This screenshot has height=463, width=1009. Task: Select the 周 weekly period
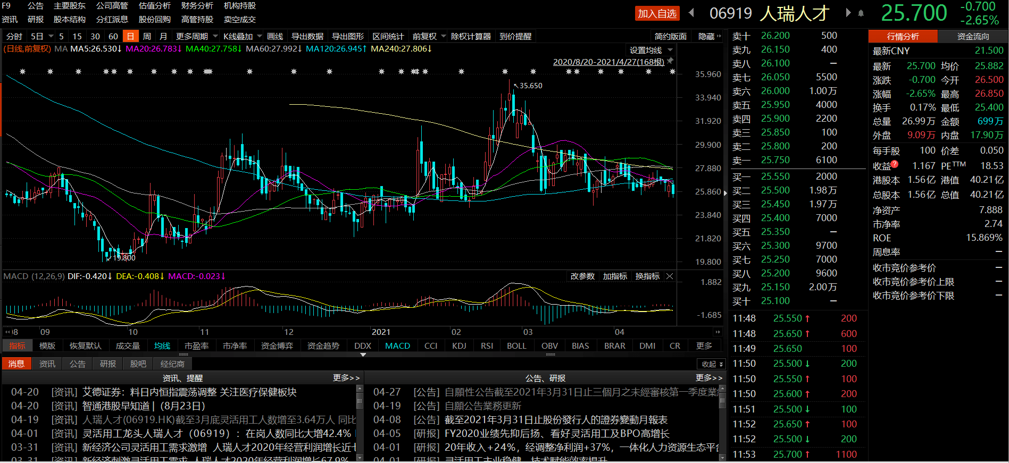[147, 36]
